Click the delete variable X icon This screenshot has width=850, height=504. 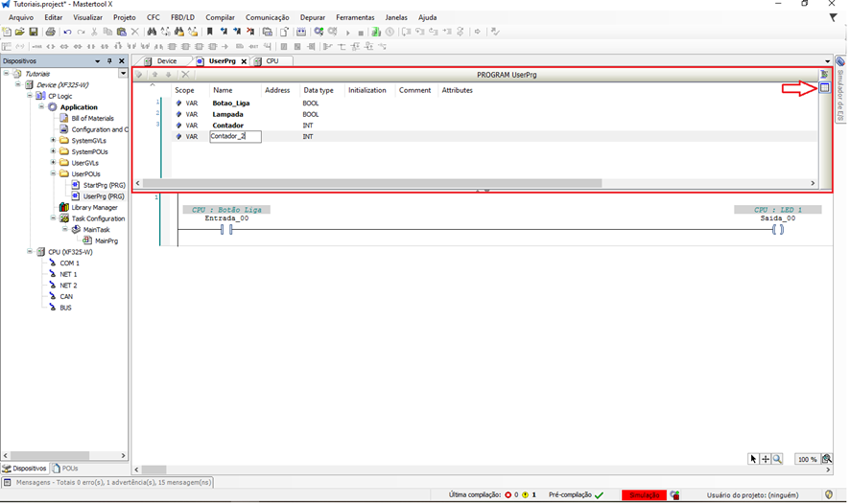tap(185, 75)
